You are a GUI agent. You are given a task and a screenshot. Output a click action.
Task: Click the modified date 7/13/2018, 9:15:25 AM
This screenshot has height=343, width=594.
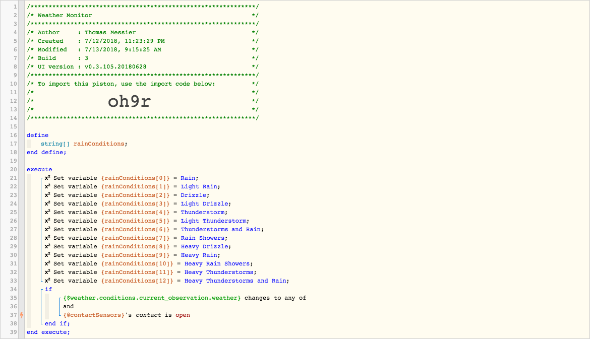pos(123,49)
